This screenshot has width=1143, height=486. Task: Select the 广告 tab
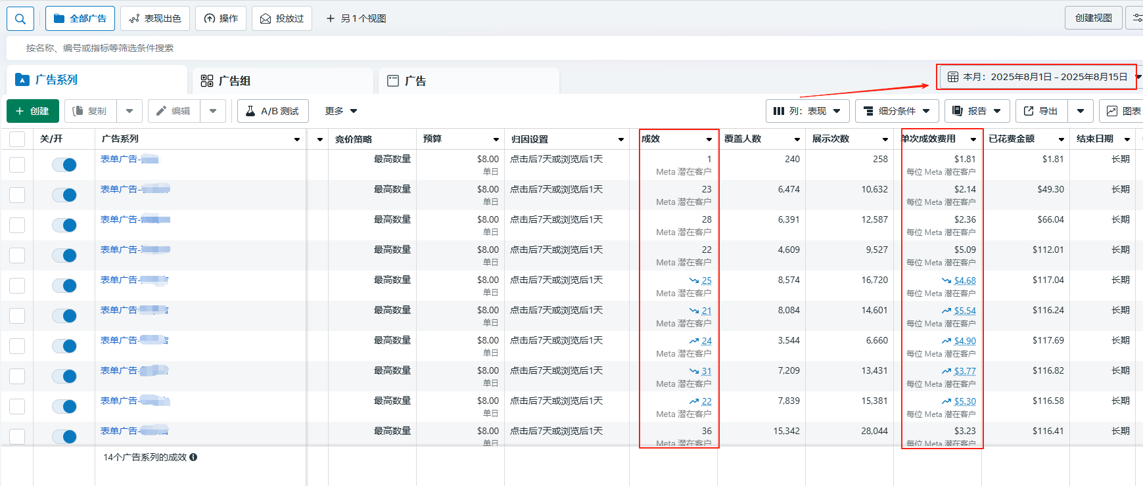tap(469, 81)
